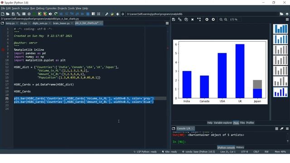Open the Edit menu
The height and width of the screenshot is (163, 290).
pos(8,8)
